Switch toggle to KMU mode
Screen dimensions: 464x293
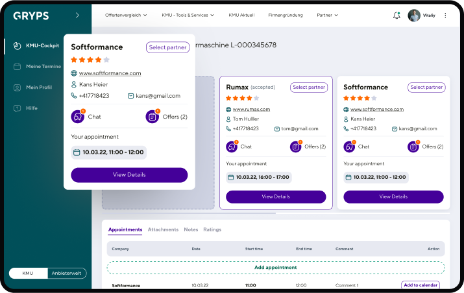tap(28, 273)
